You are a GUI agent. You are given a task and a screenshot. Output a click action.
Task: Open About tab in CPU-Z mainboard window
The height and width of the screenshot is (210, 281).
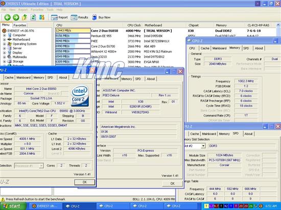coord(151,79)
